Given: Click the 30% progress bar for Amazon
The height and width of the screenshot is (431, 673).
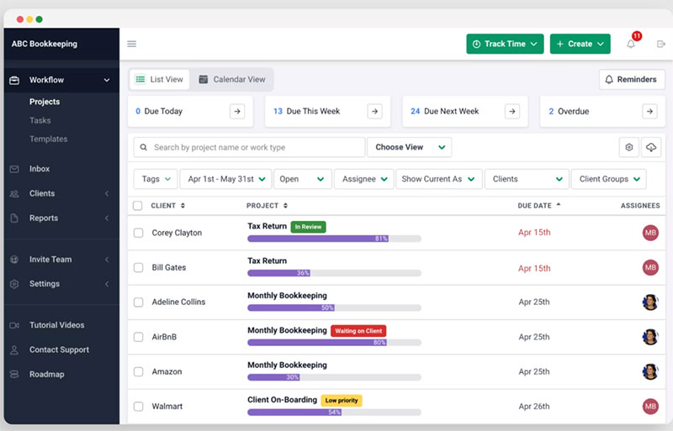Looking at the screenshot, I should (x=334, y=377).
